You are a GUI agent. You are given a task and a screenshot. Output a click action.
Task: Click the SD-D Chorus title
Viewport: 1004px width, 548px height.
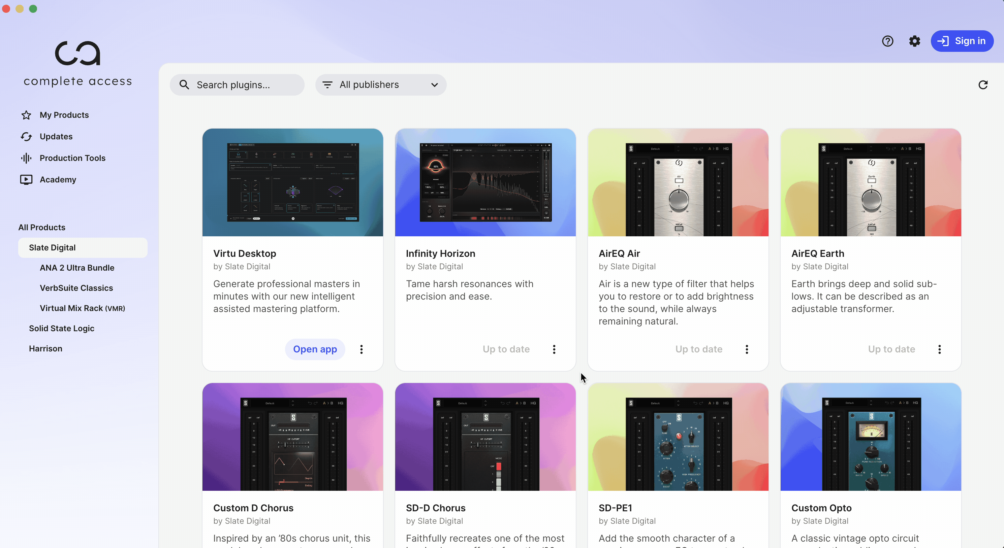pyautogui.click(x=436, y=508)
